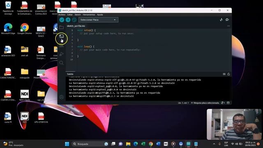
Task: Click the output line 'Desinstalando esp32:mkspiffs'
Action: [x=114, y=93]
